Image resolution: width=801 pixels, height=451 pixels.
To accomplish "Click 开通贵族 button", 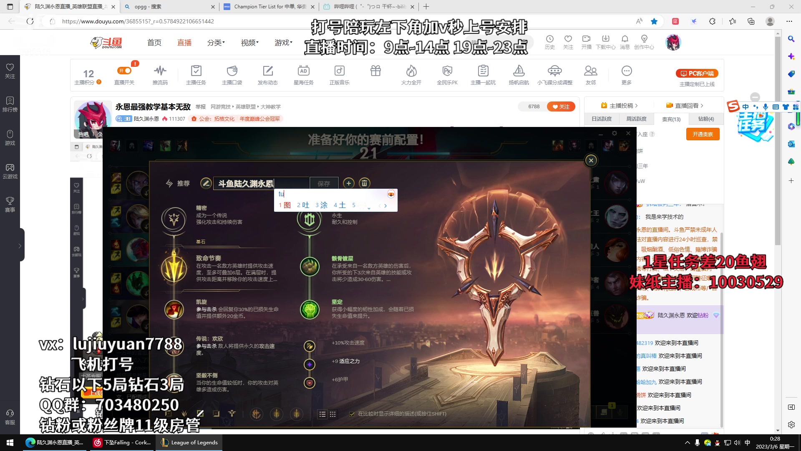I will coord(703,134).
